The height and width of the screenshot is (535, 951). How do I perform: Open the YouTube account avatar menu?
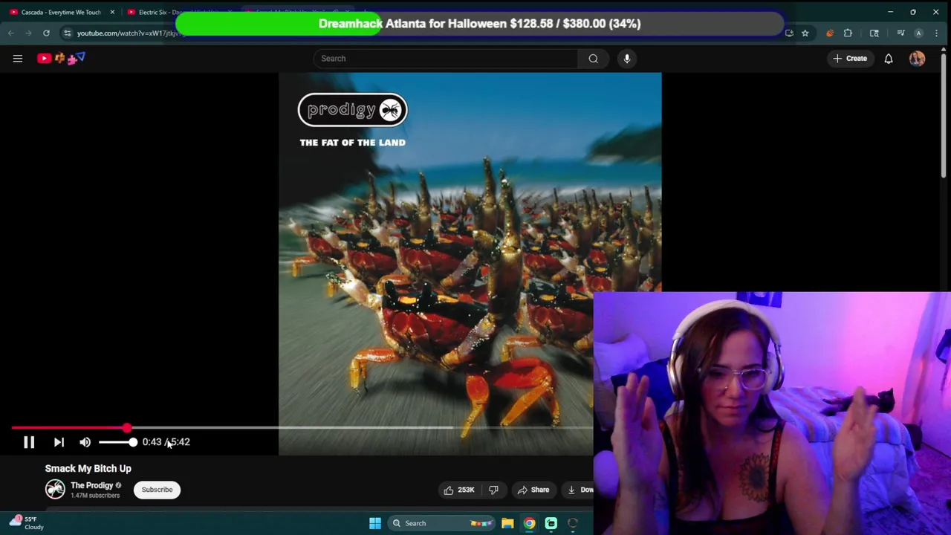pyautogui.click(x=917, y=59)
